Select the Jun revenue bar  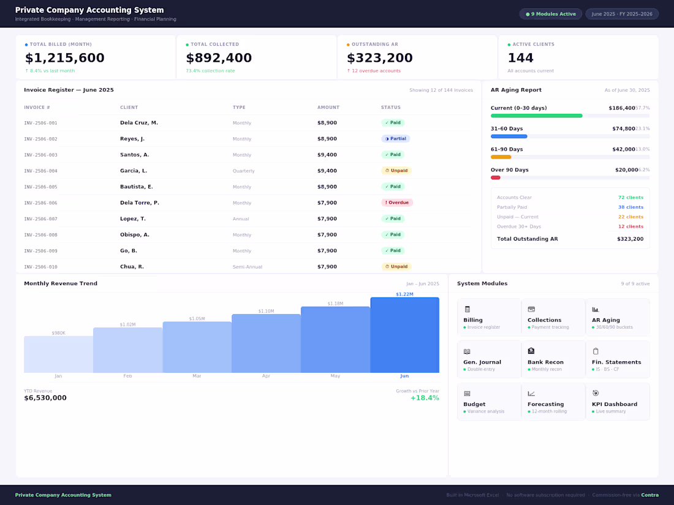click(404, 335)
